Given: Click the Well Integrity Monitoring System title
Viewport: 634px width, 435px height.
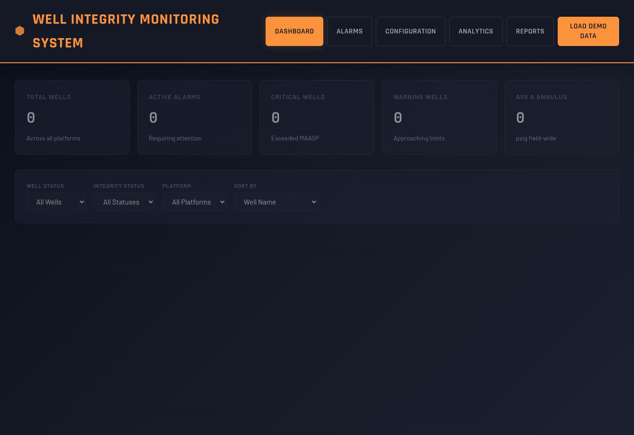Looking at the screenshot, I should 126,31.
